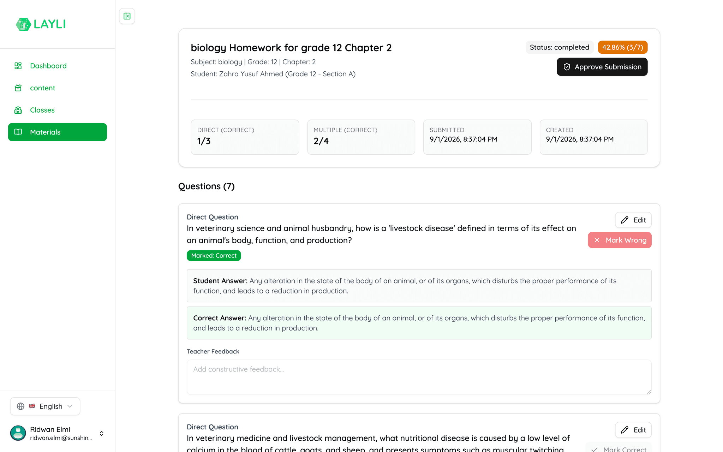Click the shield icon on Approve Submission
Image resolution: width=723 pixels, height=452 pixels.
567,67
